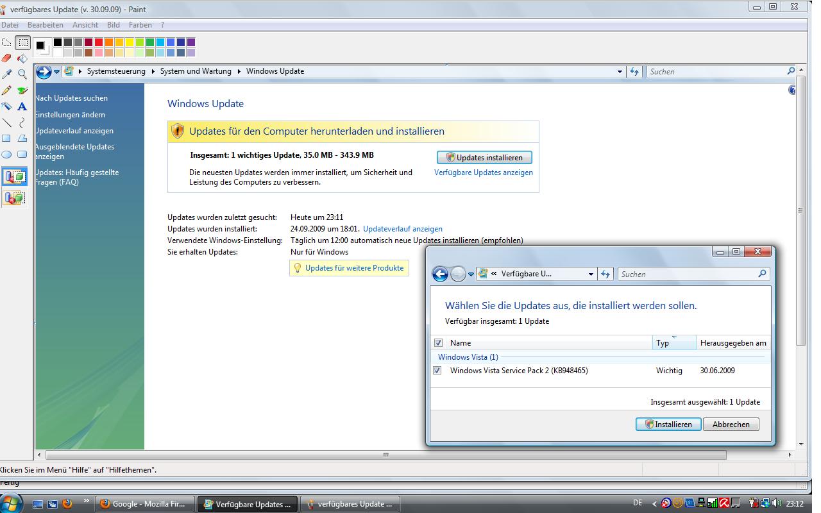Choose the Ellipse shape tool
This screenshot has height=513, width=821.
click(6, 155)
